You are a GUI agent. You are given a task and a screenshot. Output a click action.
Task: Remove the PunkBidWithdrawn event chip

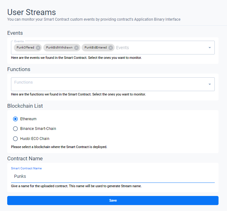click(76, 48)
